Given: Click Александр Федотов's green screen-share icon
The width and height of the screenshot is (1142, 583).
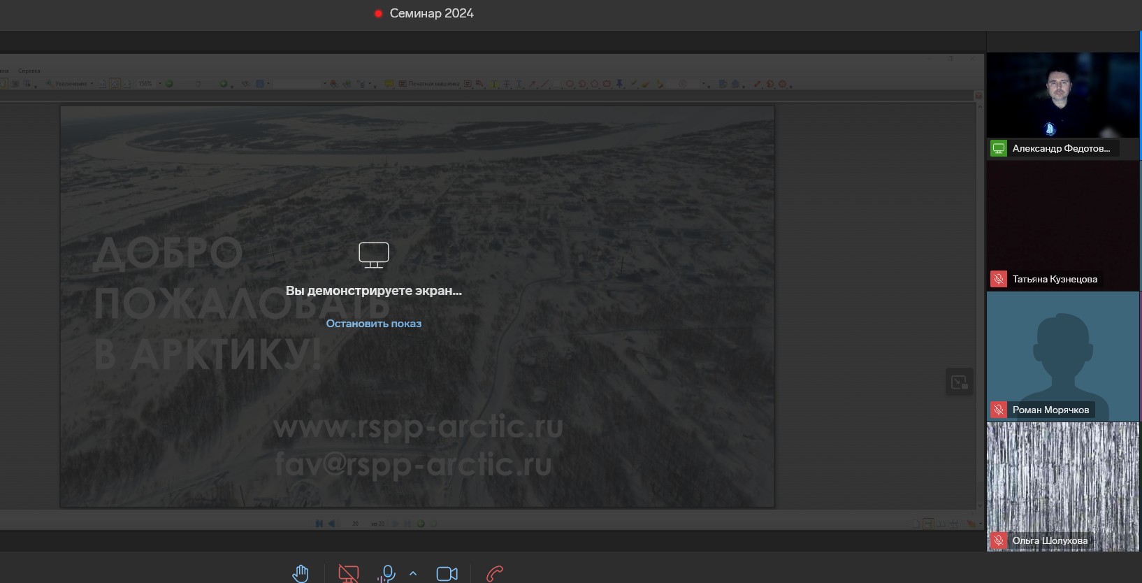Looking at the screenshot, I should point(999,148).
